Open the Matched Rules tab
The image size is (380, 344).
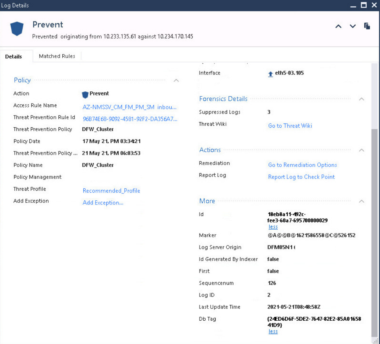pos(57,56)
